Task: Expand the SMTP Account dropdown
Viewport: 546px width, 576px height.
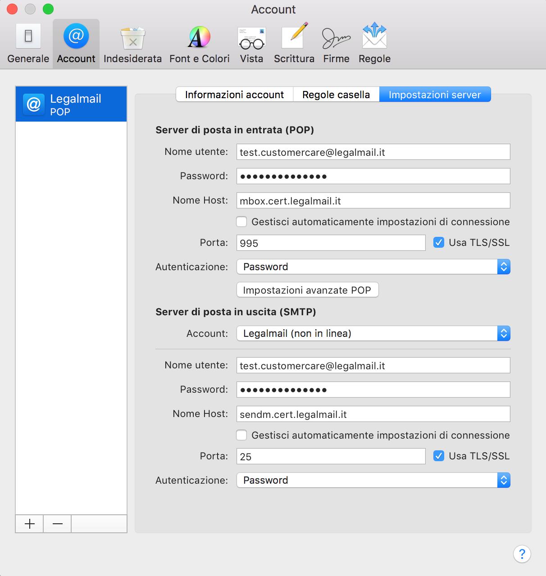Action: tap(373, 333)
